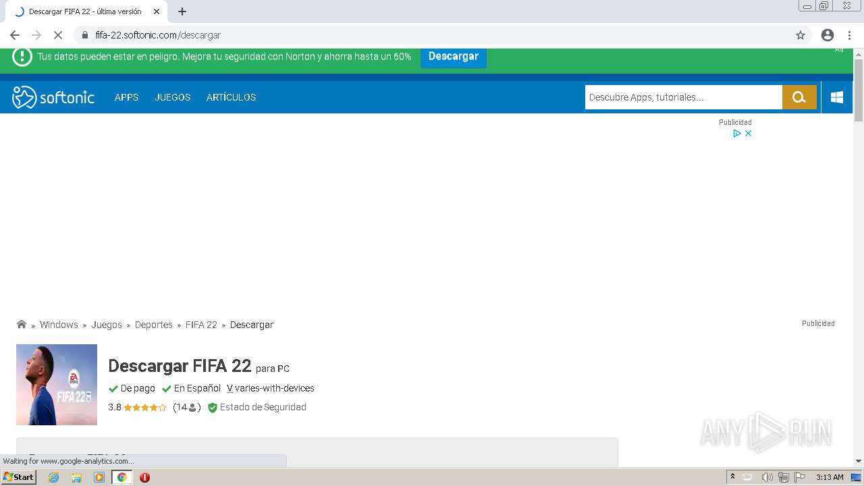Click the Action Center flag icon
The height and width of the screenshot is (486, 864).
pos(800,477)
